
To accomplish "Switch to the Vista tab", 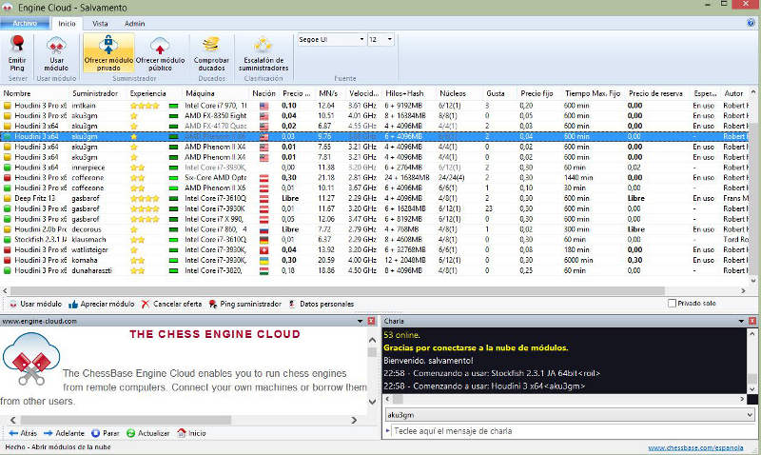I will 100,23.
